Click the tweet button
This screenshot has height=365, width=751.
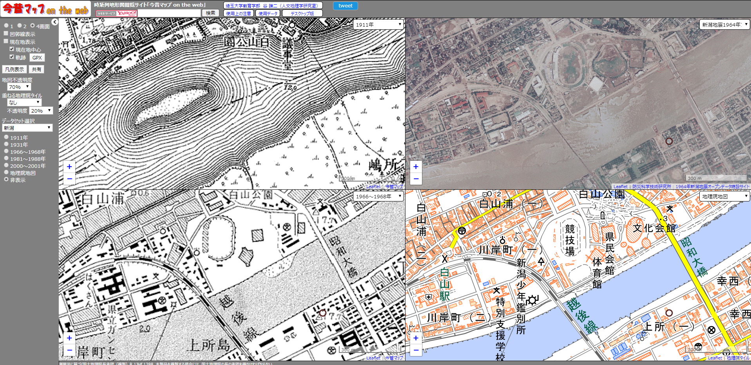345,6
